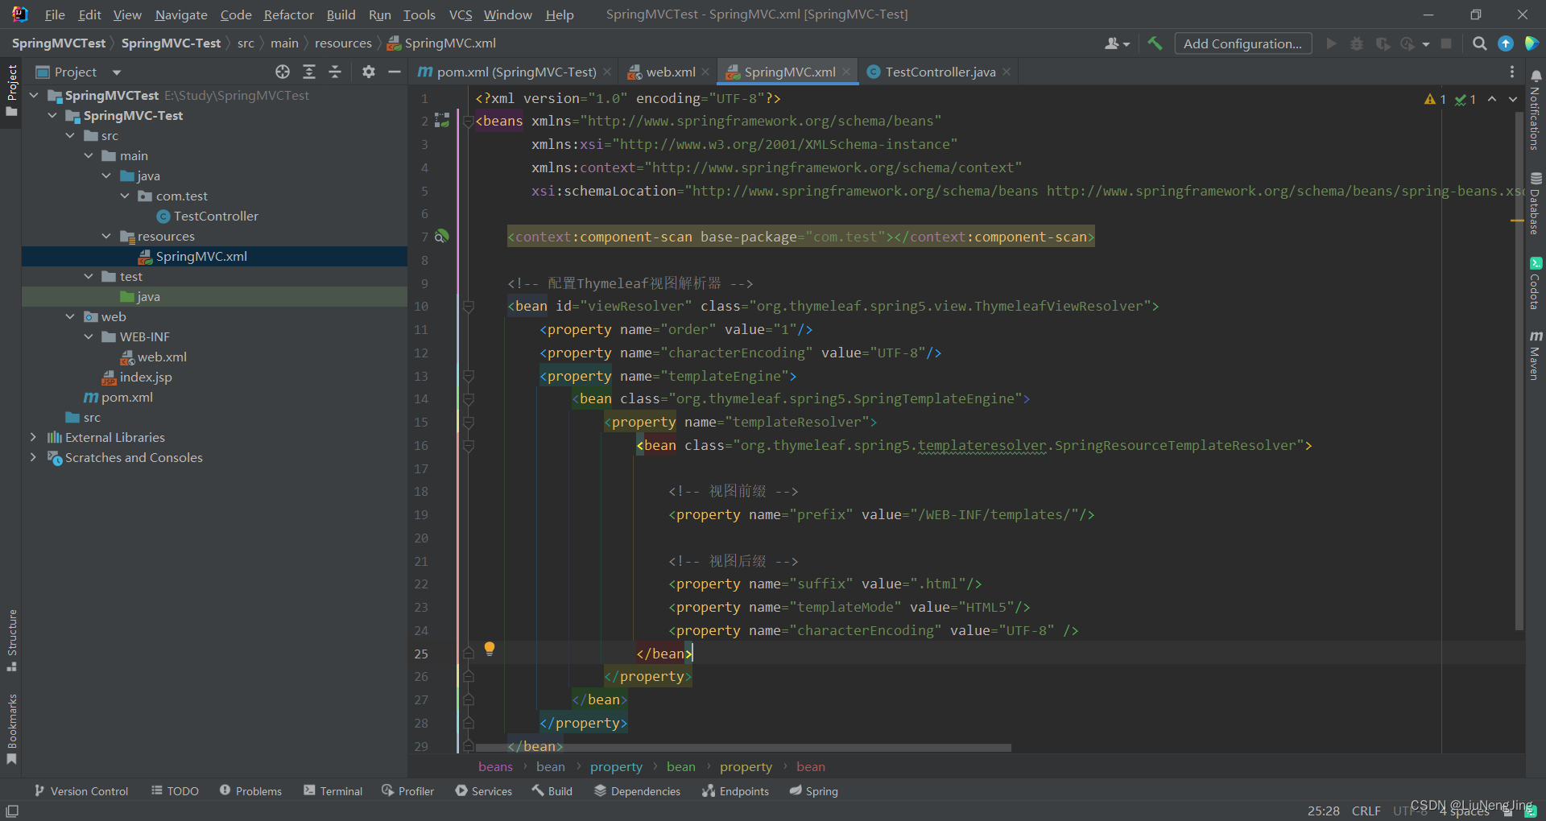Collapse the com.test package
The width and height of the screenshot is (1546, 821).
click(126, 196)
